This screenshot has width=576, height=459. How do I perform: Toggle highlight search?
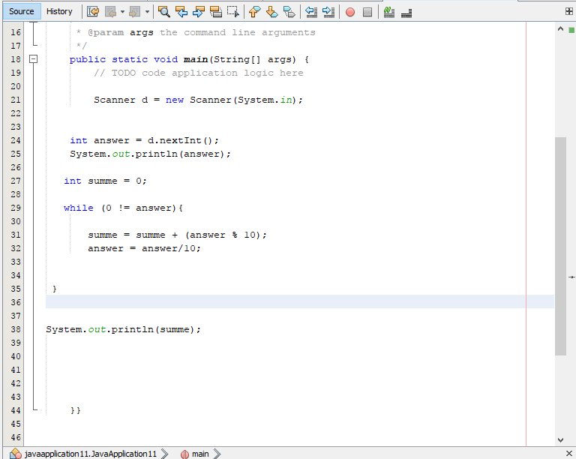point(215,12)
